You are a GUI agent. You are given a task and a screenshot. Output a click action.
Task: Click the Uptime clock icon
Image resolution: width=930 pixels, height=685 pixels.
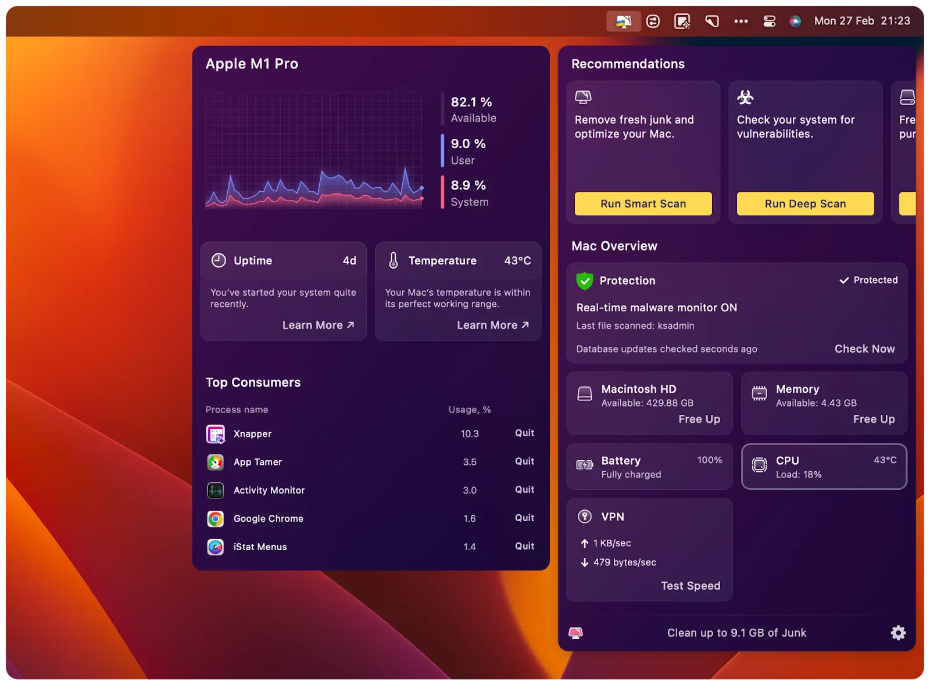pyautogui.click(x=219, y=260)
